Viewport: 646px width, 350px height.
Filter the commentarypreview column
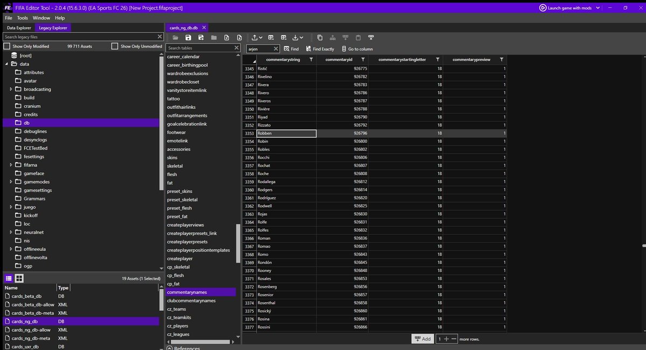[x=502, y=59]
